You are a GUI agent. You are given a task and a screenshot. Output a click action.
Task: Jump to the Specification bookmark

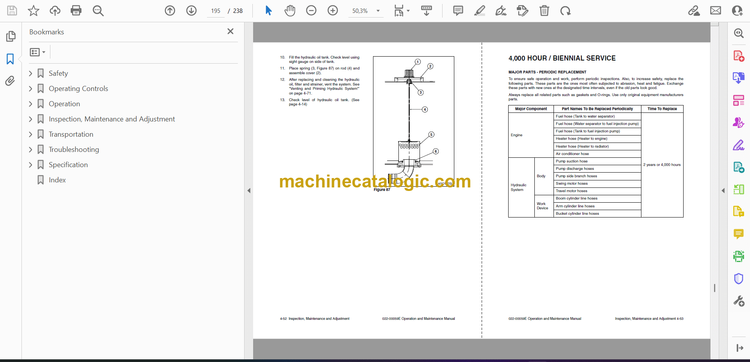(68, 165)
